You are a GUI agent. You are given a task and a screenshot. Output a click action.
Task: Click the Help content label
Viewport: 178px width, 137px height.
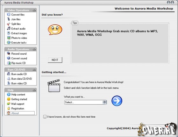point(18,95)
